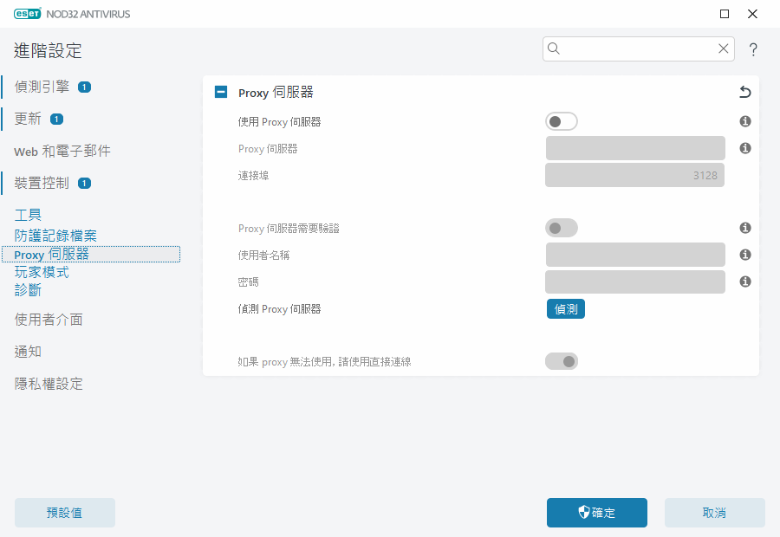
Task: Restore defaults with the 預設值 button
Action: pos(64,513)
